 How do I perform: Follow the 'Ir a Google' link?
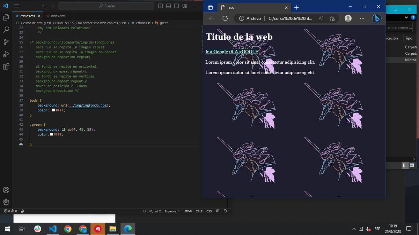[x=216, y=52]
